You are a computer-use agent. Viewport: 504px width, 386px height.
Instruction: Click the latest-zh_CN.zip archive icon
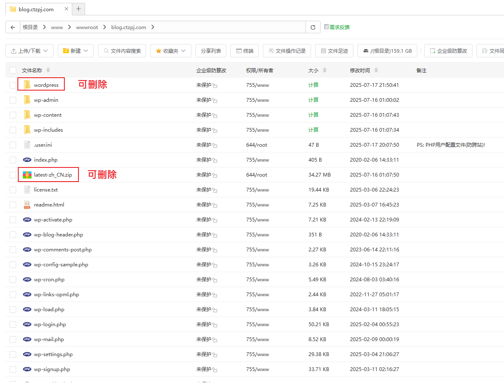[x=27, y=175]
